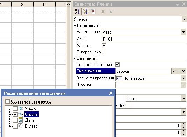Enable the Гиперссылка checkbox
This screenshot has height=137, width=187.
[x=104, y=52]
